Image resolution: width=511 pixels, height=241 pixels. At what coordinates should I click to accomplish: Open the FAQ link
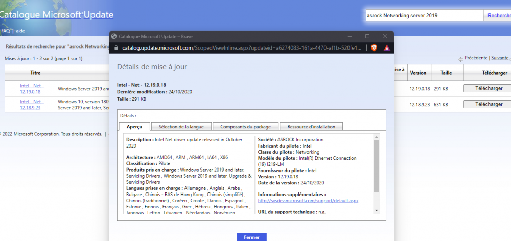5,31
